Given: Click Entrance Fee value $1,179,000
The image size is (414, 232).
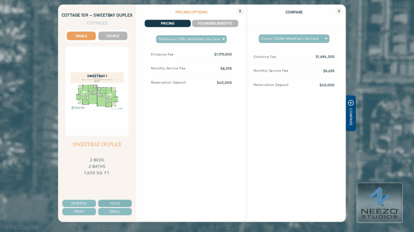Looking at the screenshot, I should [x=223, y=54].
